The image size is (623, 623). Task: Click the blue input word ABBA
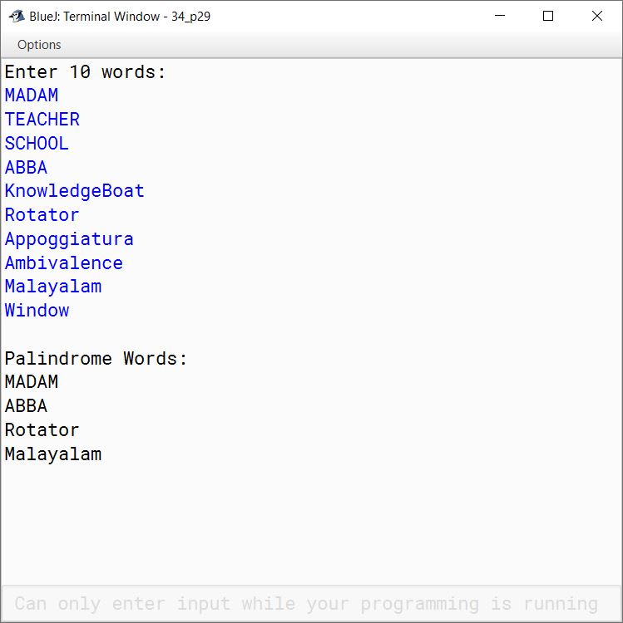tap(26, 167)
